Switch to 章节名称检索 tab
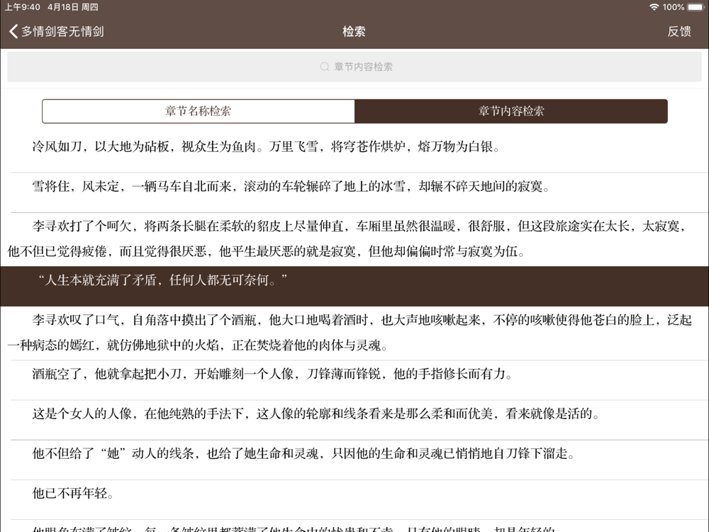Image resolution: width=709 pixels, height=532 pixels. [199, 111]
